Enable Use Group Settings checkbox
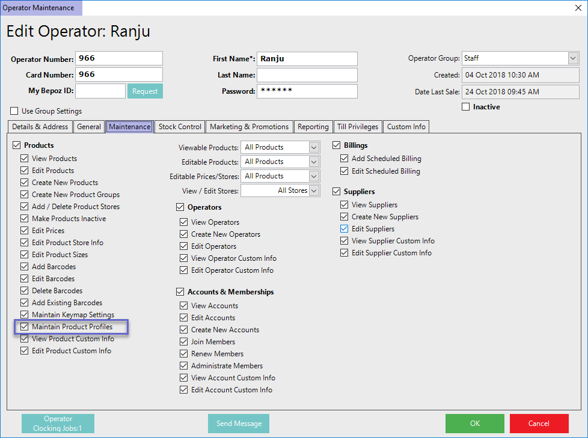Screen dimensions: 588x438 (14, 111)
